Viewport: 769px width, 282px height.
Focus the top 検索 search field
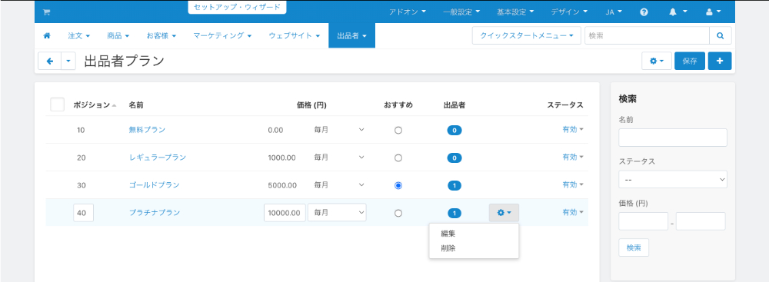(647, 36)
